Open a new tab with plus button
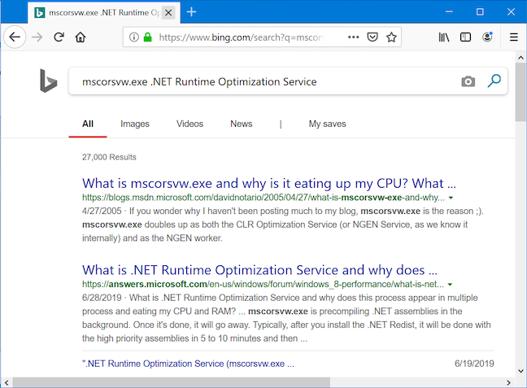527x388 pixels. click(x=191, y=12)
